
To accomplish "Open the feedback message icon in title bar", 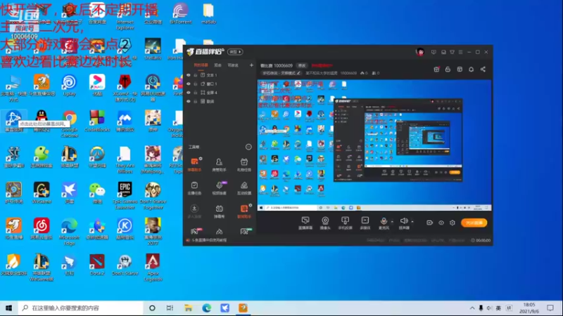I will (x=434, y=52).
